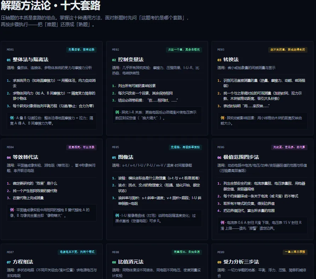Click the 适用 line 几乎所有探究实验
Screen dimensions: 316x279
156,70
